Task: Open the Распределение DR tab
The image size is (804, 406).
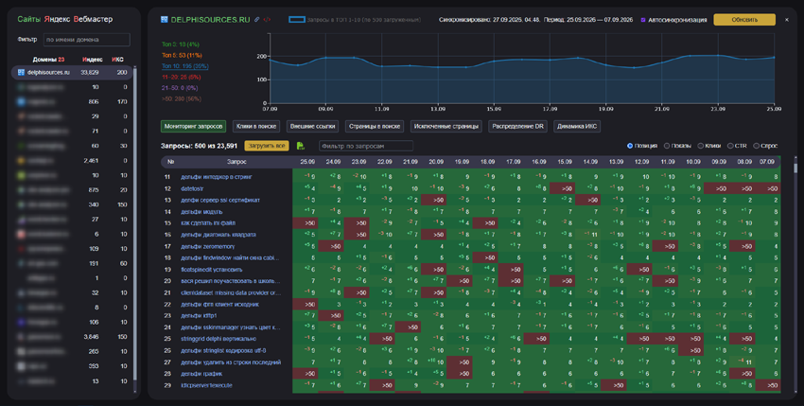Action: pos(517,126)
